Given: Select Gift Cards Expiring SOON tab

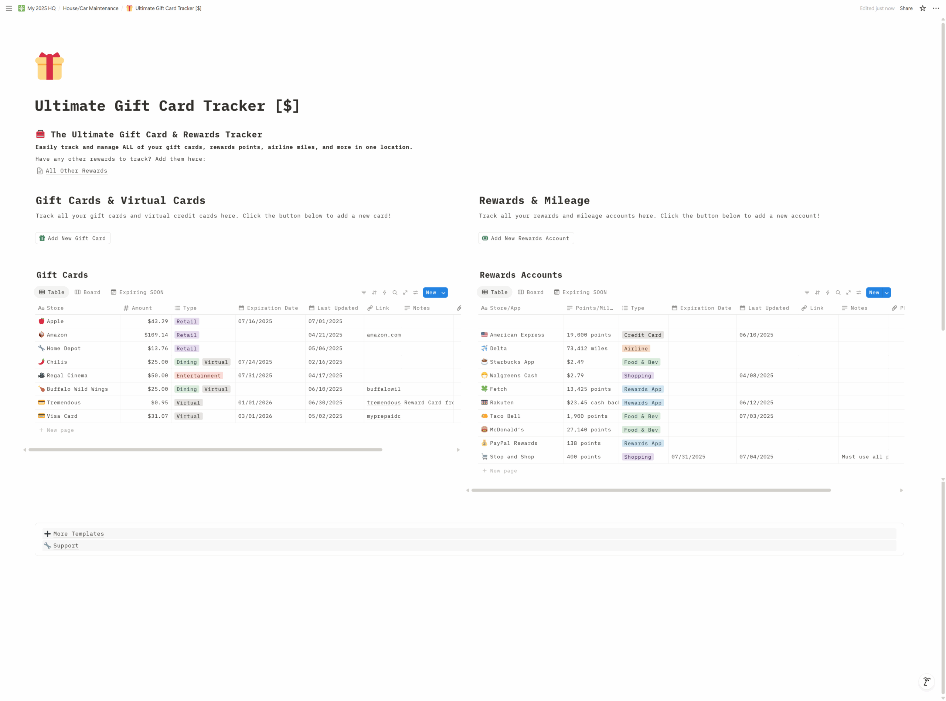Looking at the screenshot, I should (x=137, y=293).
